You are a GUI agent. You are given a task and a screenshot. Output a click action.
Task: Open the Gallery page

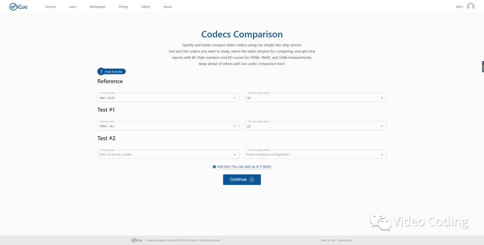(x=146, y=7)
